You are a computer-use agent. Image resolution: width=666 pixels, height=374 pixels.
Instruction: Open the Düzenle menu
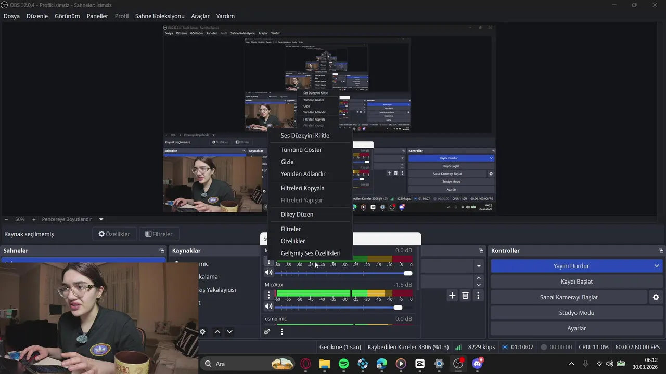coord(37,16)
